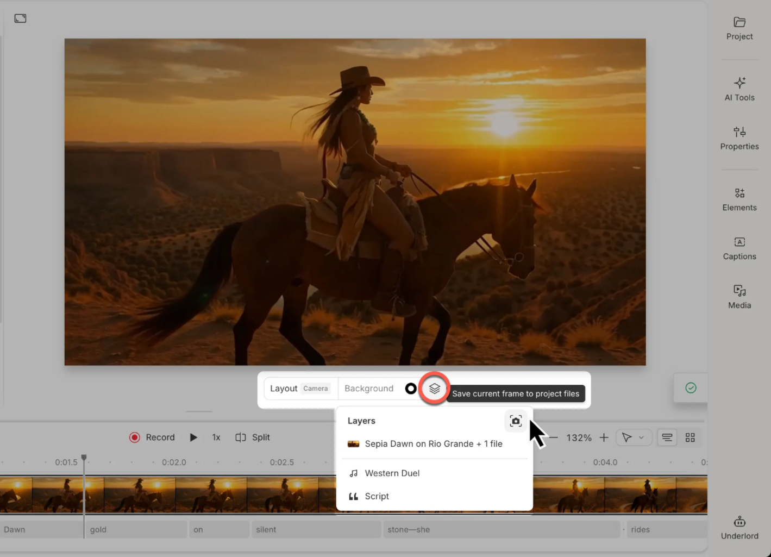The image size is (771, 557).
Task: Open the Elements panel
Action: [x=739, y=199]
